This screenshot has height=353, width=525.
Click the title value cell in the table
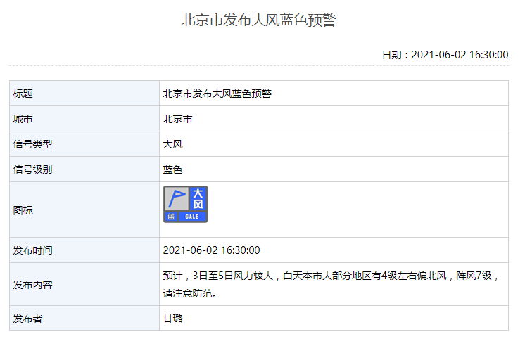click(x=217, y=94)
